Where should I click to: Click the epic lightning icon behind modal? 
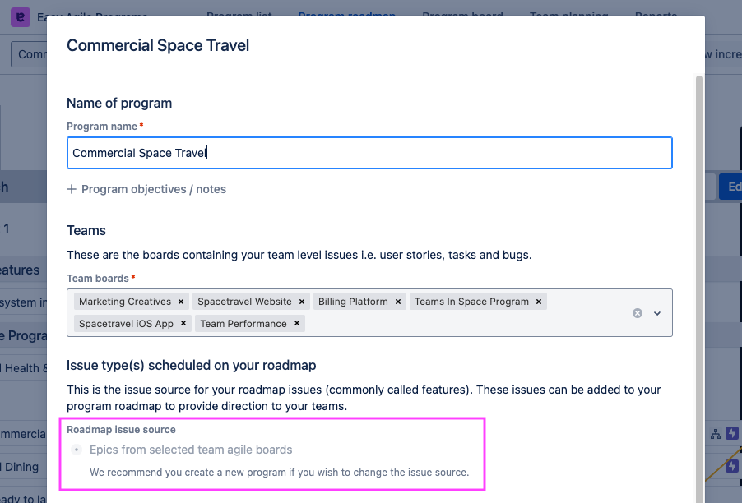(732, 433)
